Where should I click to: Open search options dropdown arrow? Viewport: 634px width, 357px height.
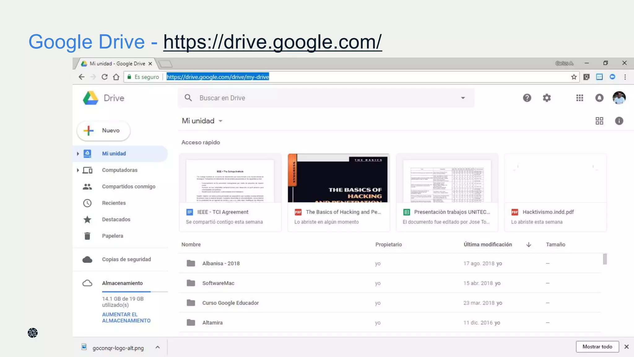tap(463, 98)
